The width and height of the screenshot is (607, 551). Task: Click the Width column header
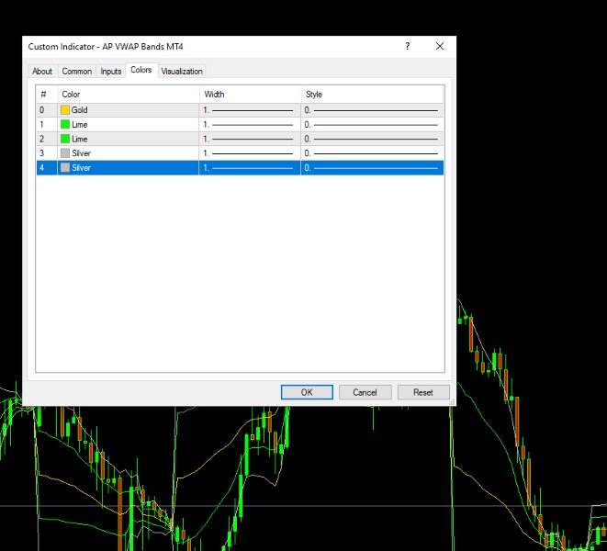(251, 94)
